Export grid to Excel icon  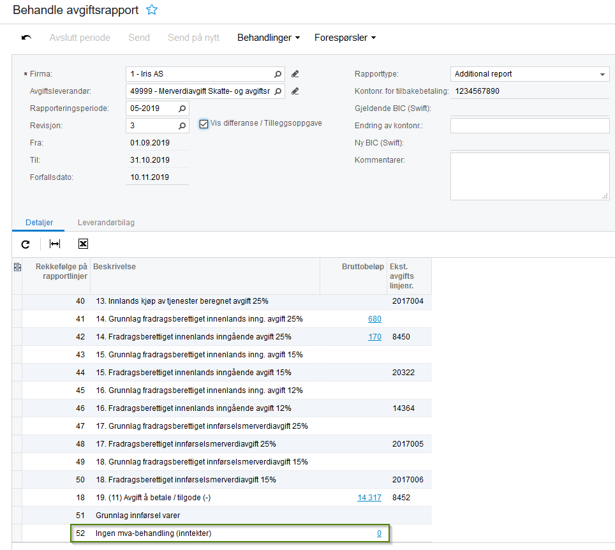coord(83,244)
